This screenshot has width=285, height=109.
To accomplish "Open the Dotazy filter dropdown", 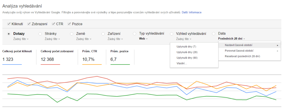I will 21,39.
